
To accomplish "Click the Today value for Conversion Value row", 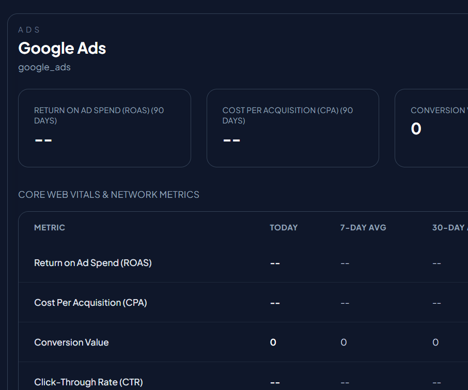I will click(x=273, y=342).
